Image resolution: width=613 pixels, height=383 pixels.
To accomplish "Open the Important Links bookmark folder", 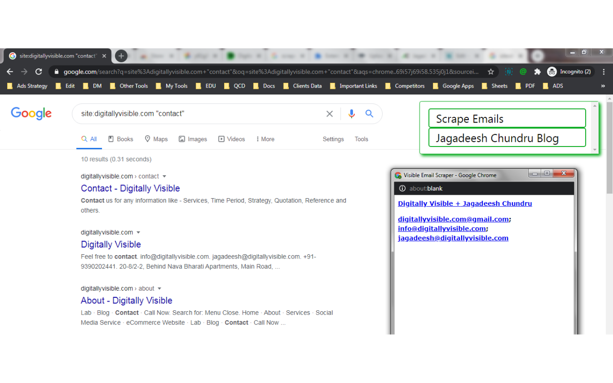I will pos(353,86).
